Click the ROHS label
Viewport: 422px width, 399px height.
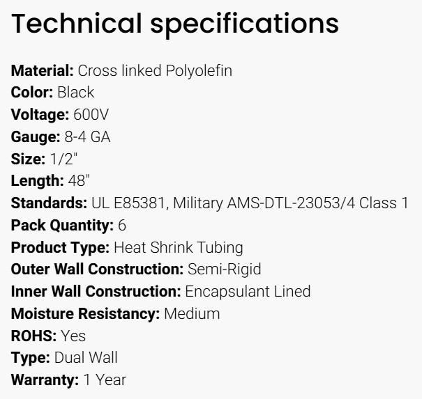[x=33, y=336]
